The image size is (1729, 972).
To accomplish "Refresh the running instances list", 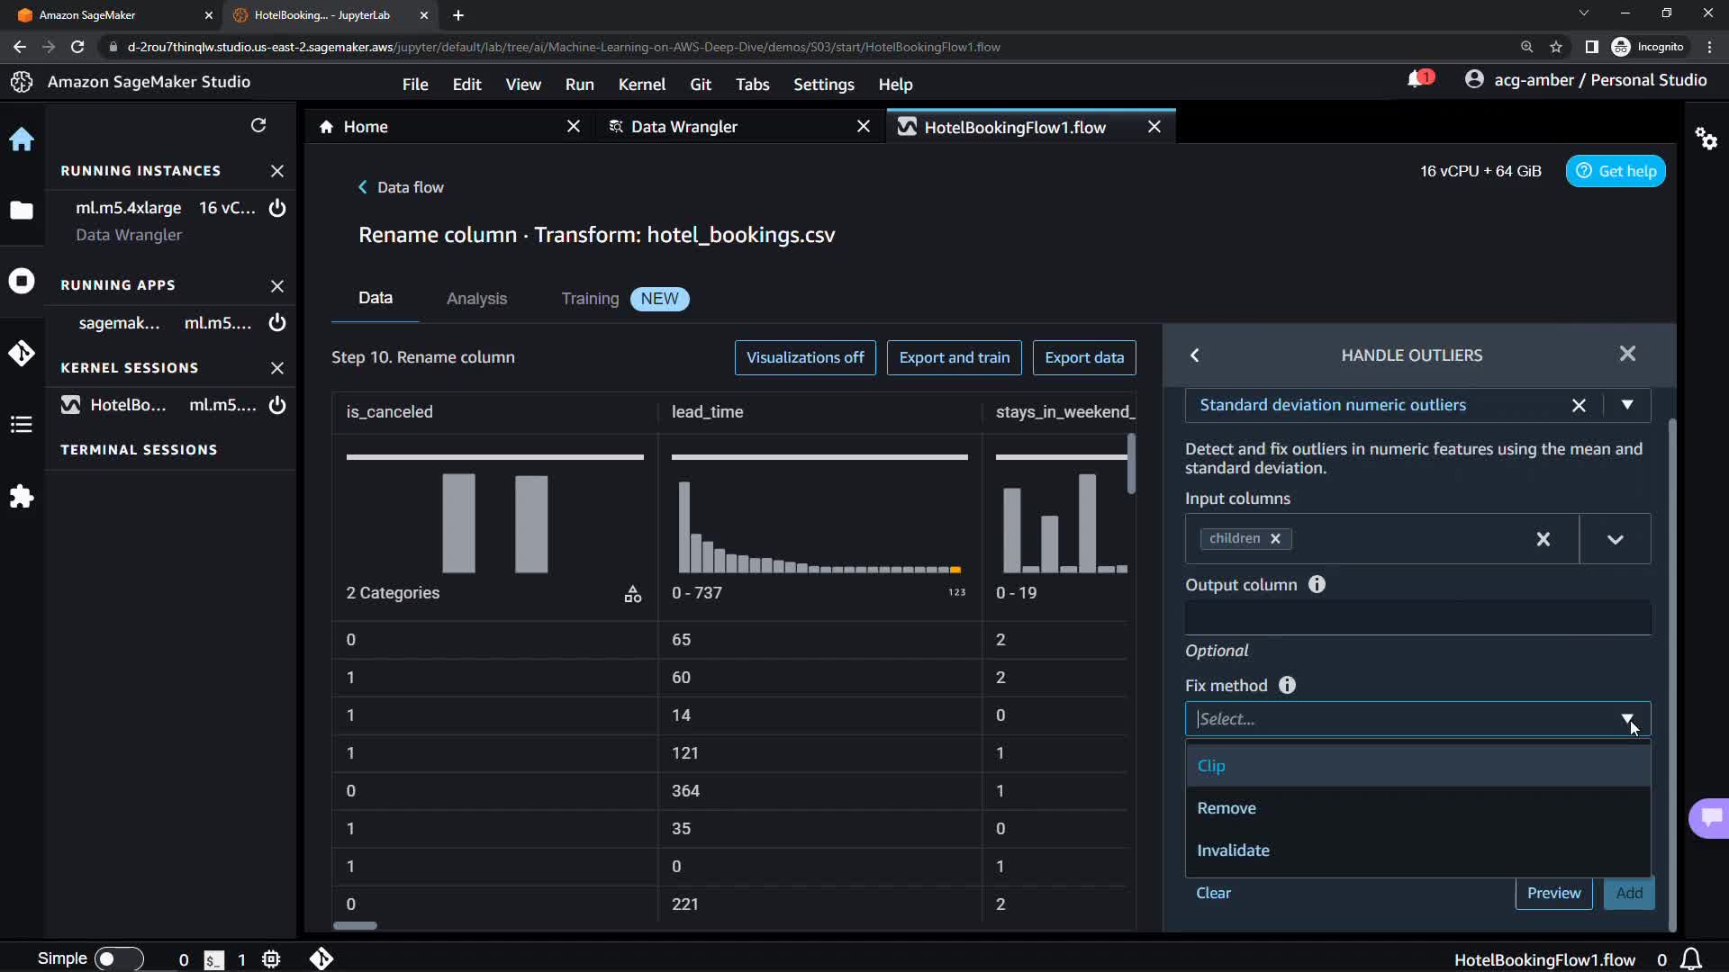I will [x=258, y=125].
